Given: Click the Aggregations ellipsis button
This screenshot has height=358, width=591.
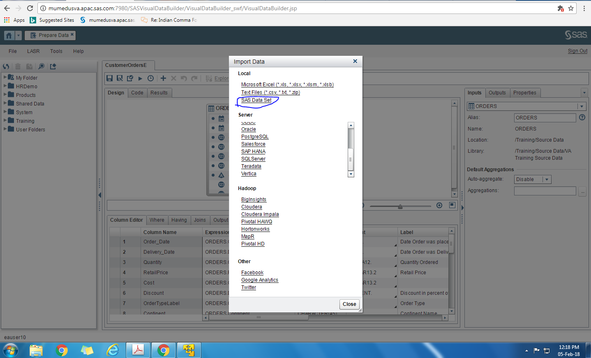Looking at the screenshot, I should pyautogui.click(x=582, y=191).
